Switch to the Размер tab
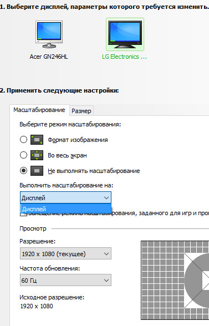The height and width of the screenshot is (326, 209). coord(81,111)
